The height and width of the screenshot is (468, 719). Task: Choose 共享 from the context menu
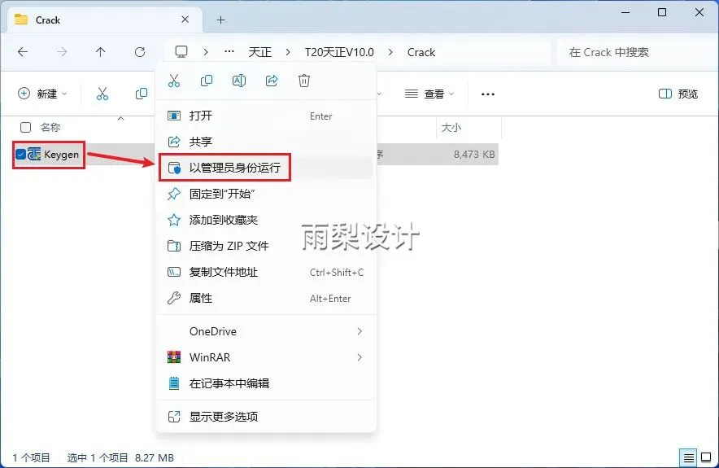pos(266,142)
